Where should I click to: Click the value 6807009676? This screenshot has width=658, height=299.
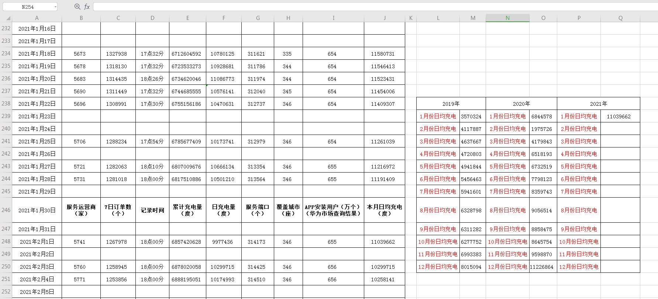[186, 167]
